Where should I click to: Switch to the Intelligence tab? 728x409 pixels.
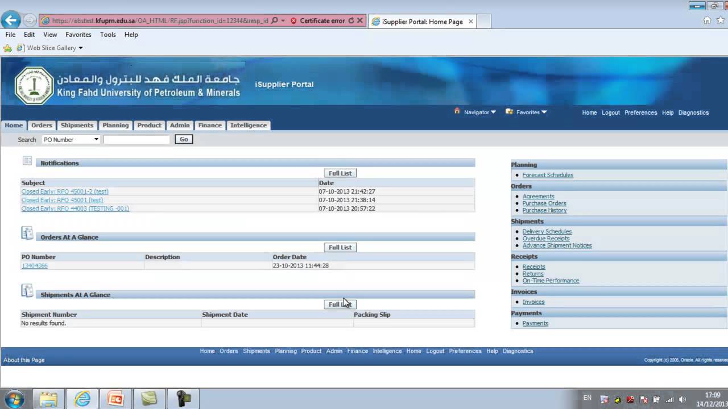249,126
